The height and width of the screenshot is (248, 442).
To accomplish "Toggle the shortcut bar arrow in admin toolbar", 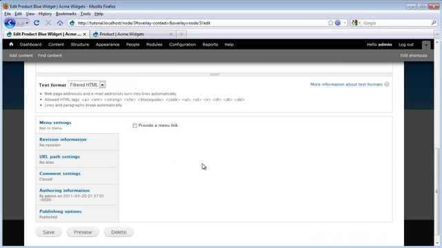I will 426,45.
